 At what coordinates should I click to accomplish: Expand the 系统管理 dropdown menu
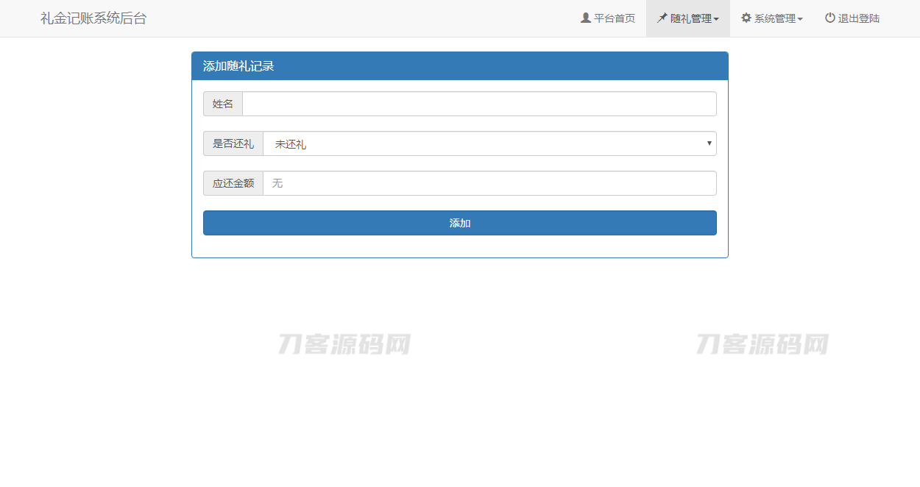[x=774, y=18]
